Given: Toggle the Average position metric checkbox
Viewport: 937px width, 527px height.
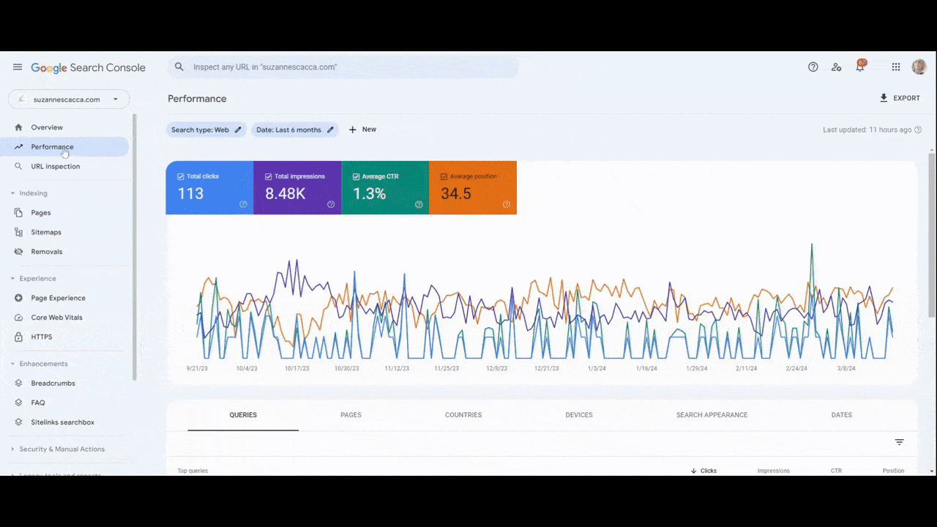Looking at the screenshot, I should [443, 176].
